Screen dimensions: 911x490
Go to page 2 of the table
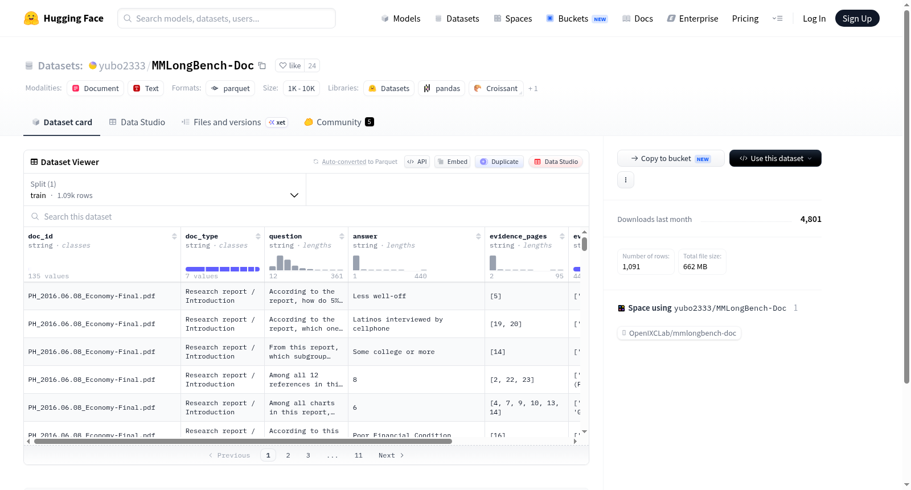click(x=288, y=455)
